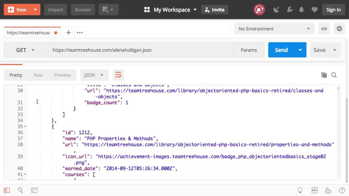Click the sync status icon in header
This screenshot has height=196, width=349.
tap(259, 10)
